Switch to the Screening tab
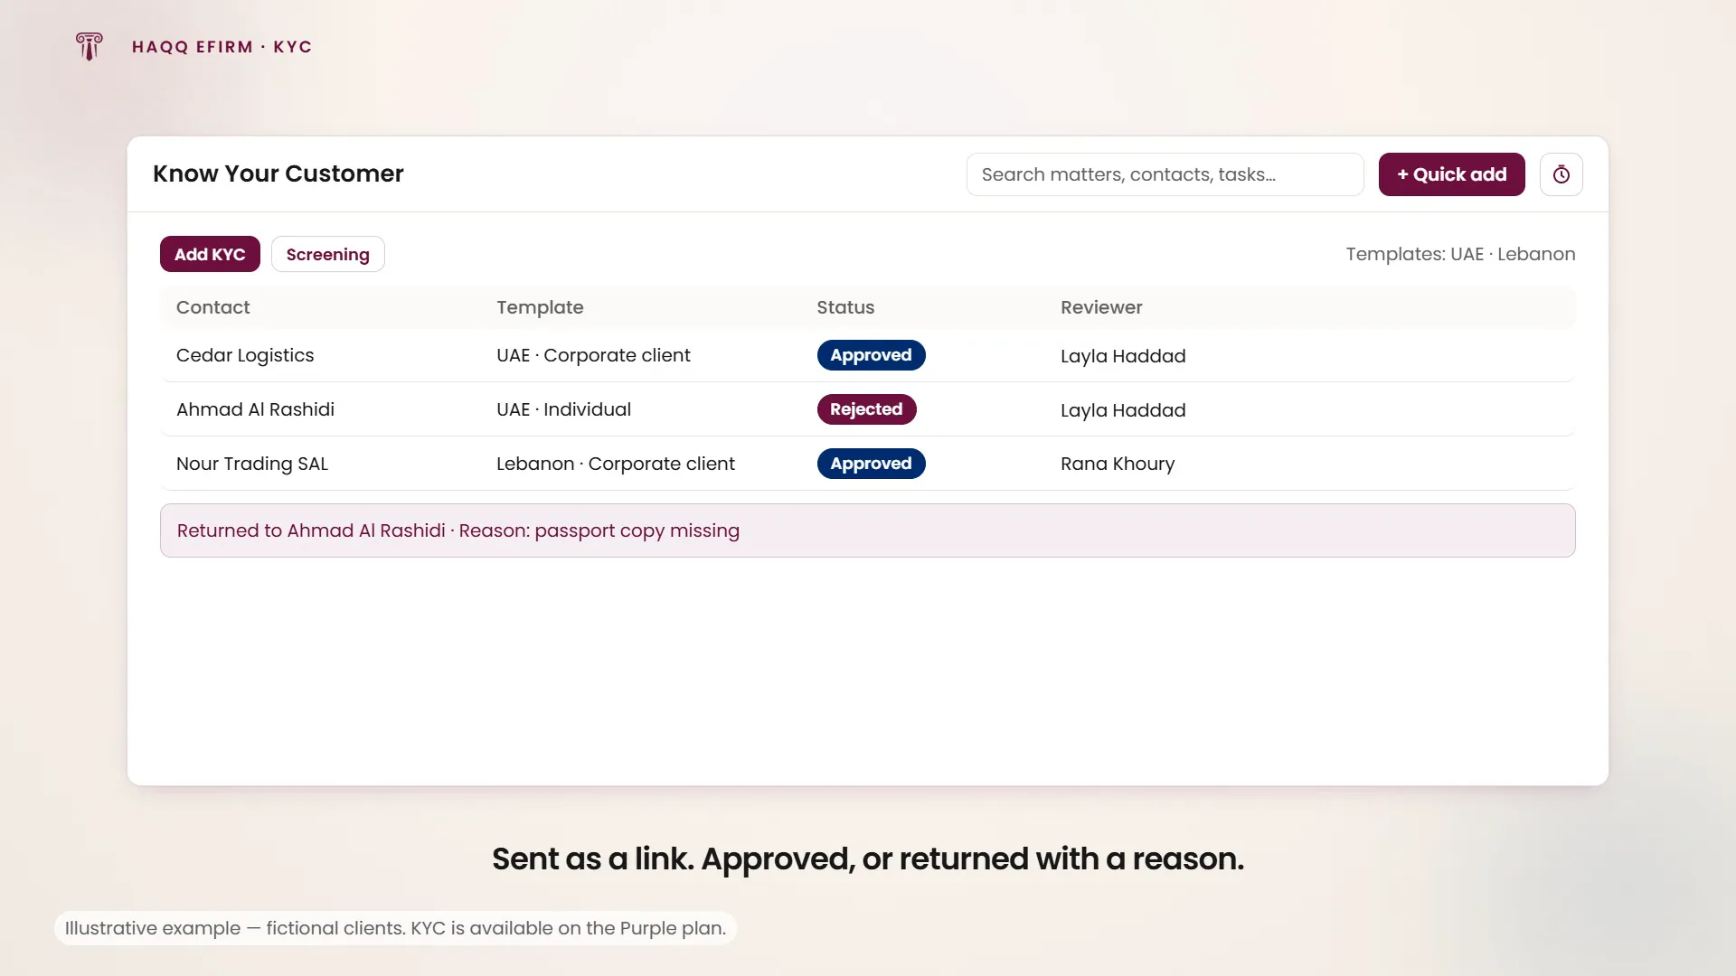The image size is (1736, 976). click(x=327, y=254)
